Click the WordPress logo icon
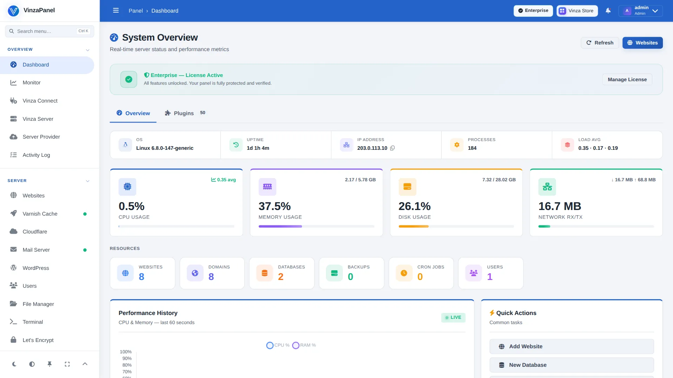This screenshot has height=378, width=673. (x=13, y=268)
